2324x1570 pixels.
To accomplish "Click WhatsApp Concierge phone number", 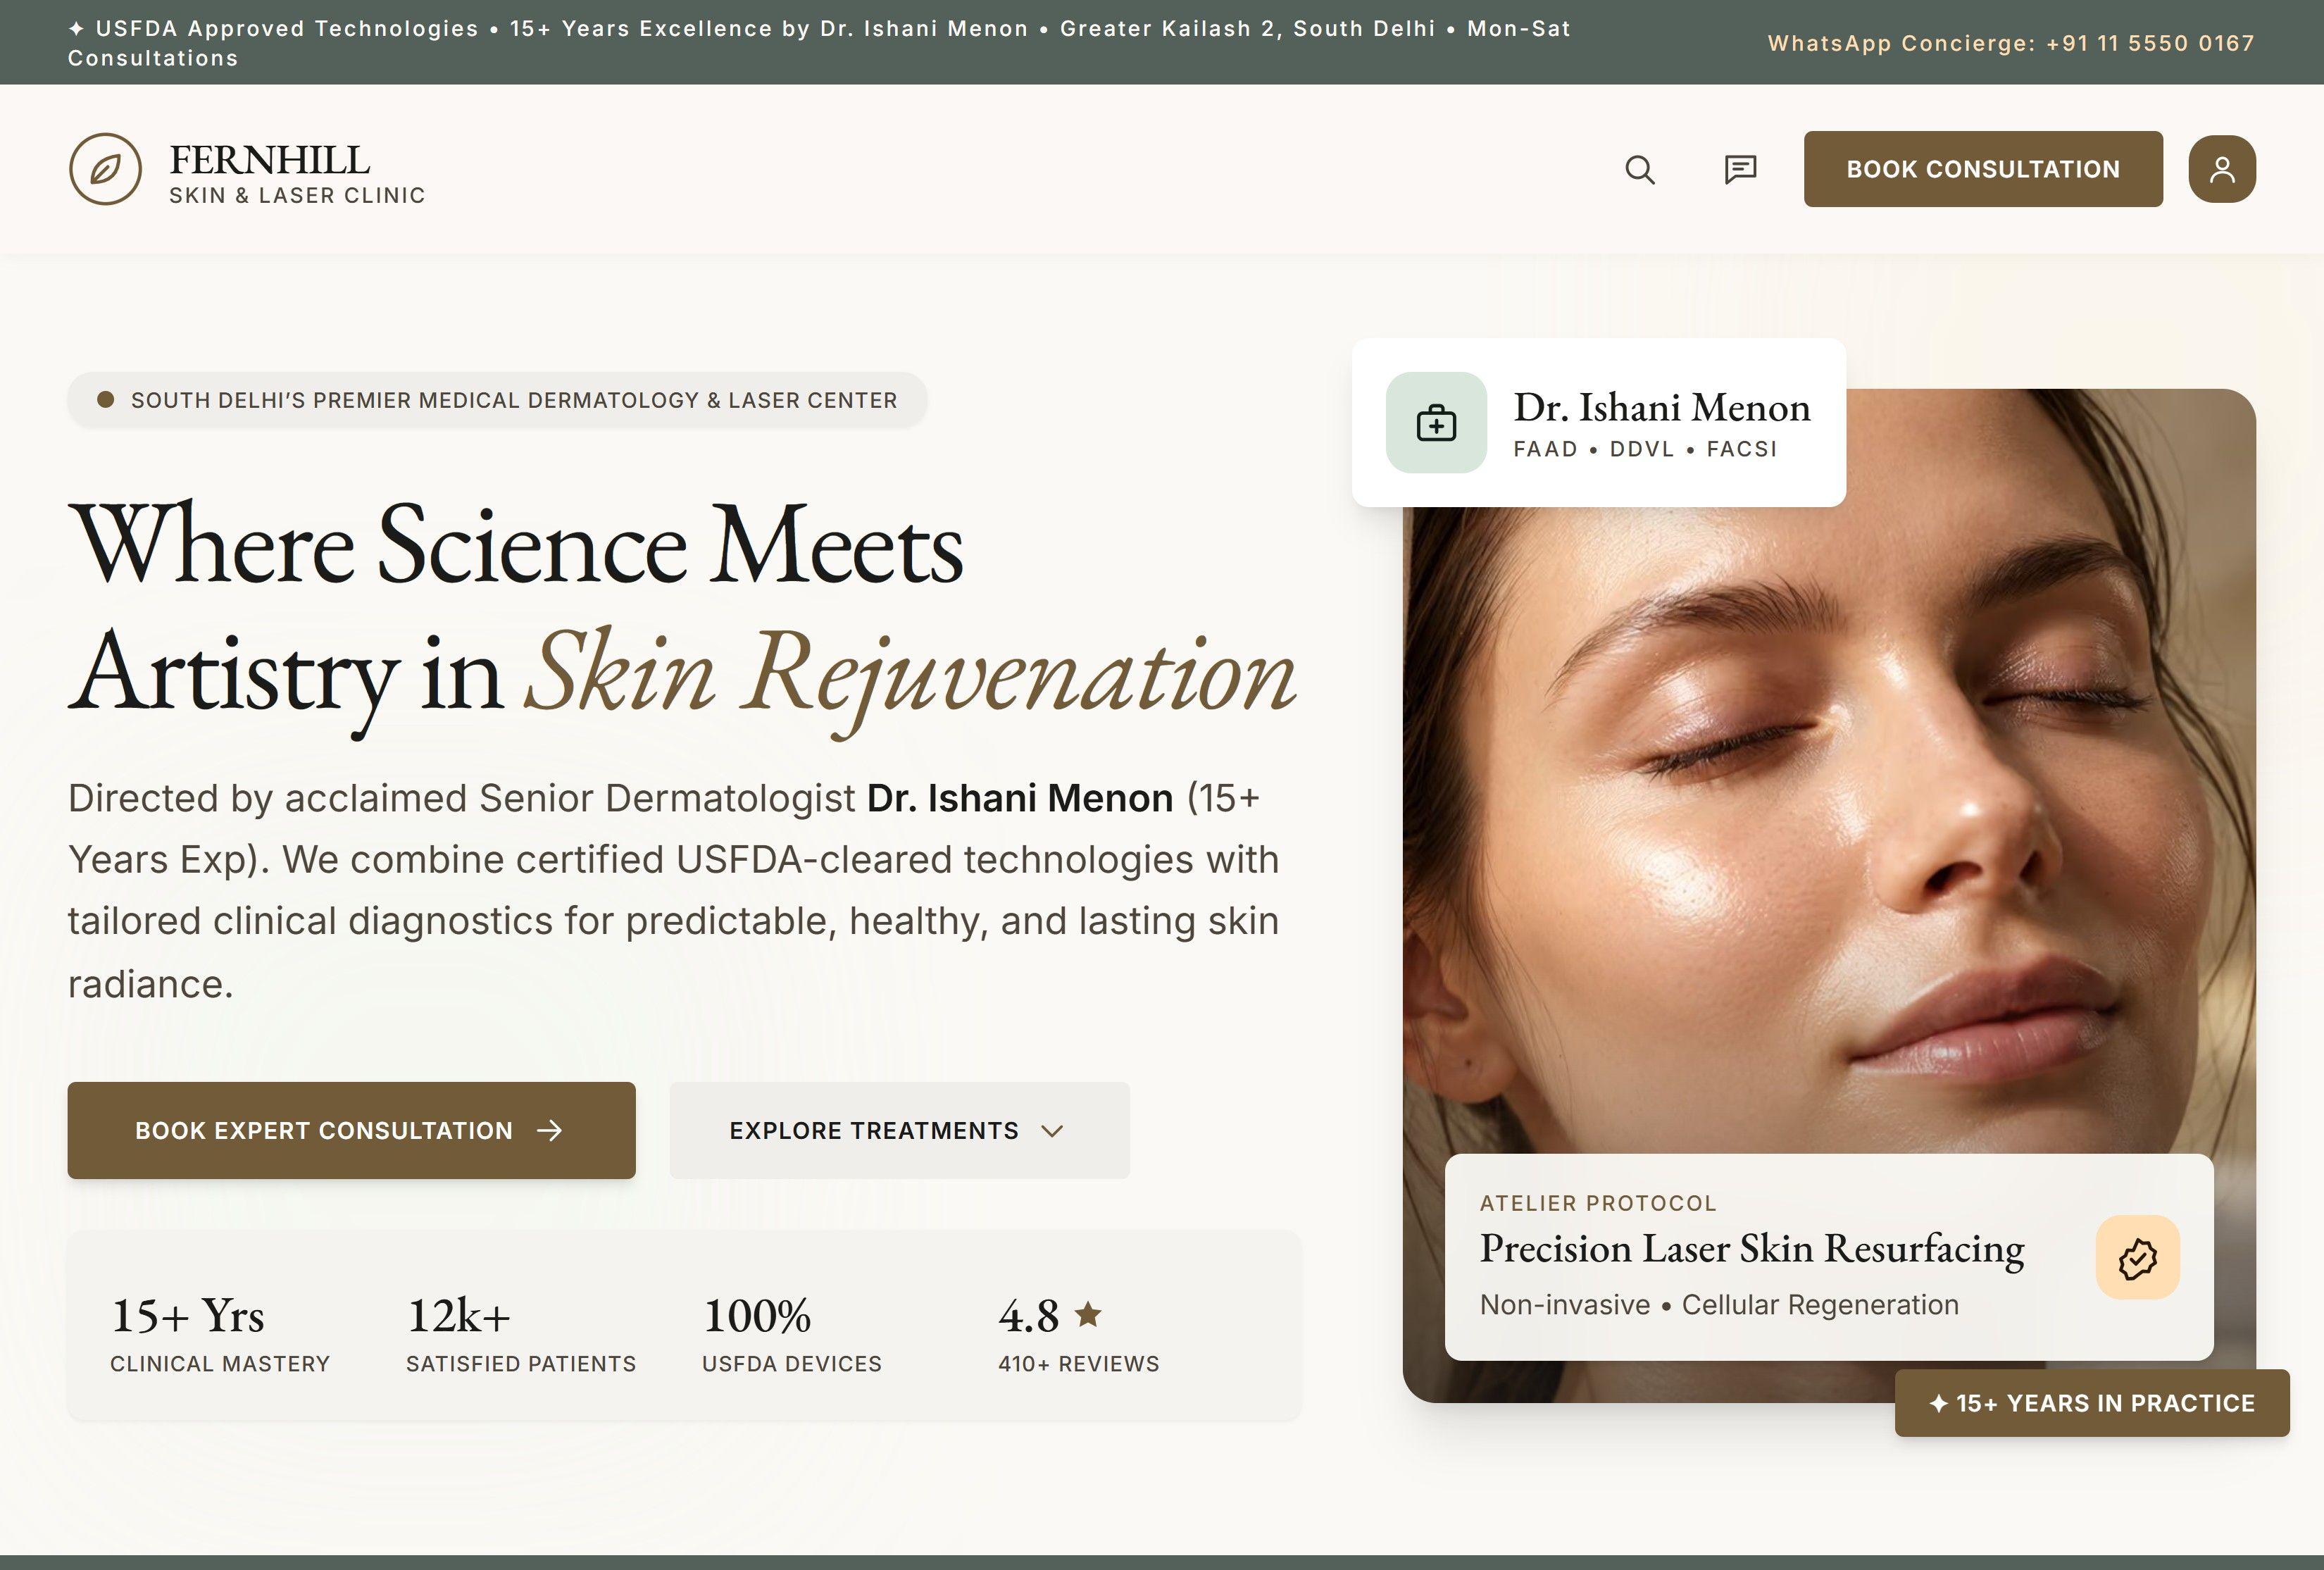I will [x=2150, y=43].
